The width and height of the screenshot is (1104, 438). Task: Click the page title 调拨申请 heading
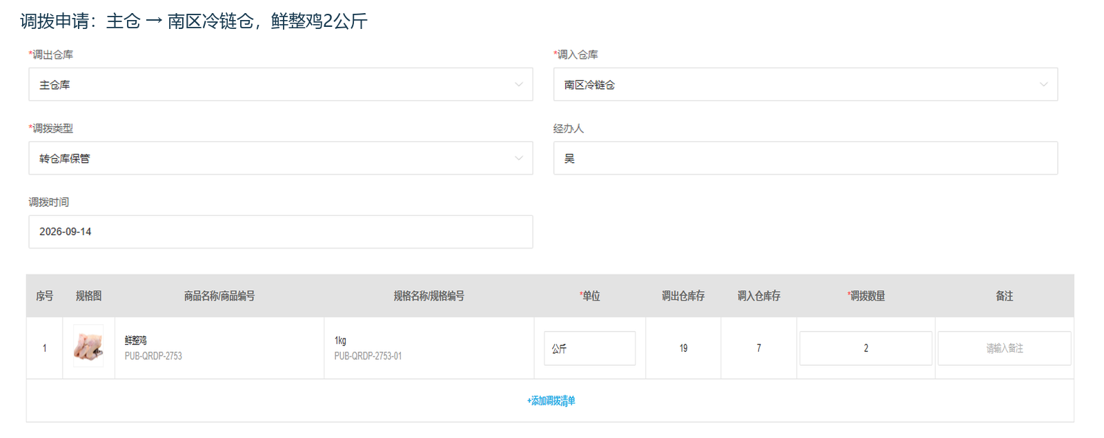[194, 21]
